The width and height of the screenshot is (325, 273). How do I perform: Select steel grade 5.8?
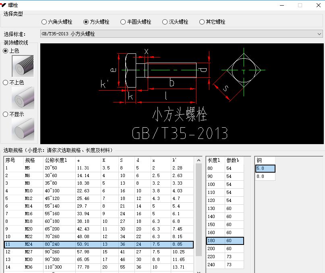pyautogui.click(x=265, y=169)
